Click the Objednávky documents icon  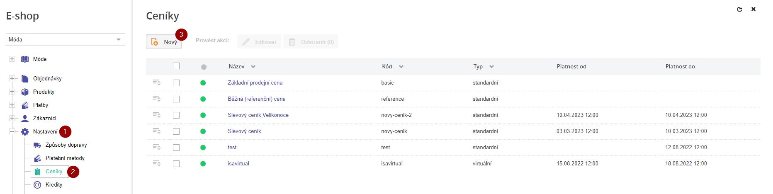[25, 79]
